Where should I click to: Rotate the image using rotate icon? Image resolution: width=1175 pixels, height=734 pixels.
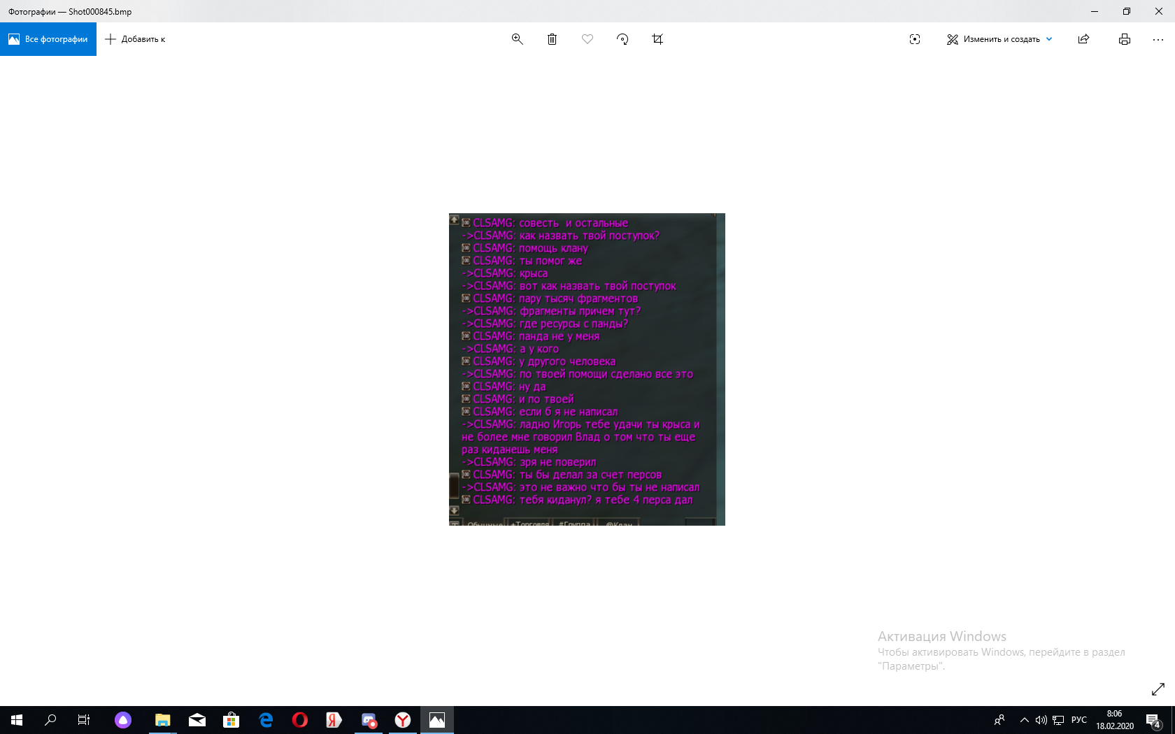(622, 39)
